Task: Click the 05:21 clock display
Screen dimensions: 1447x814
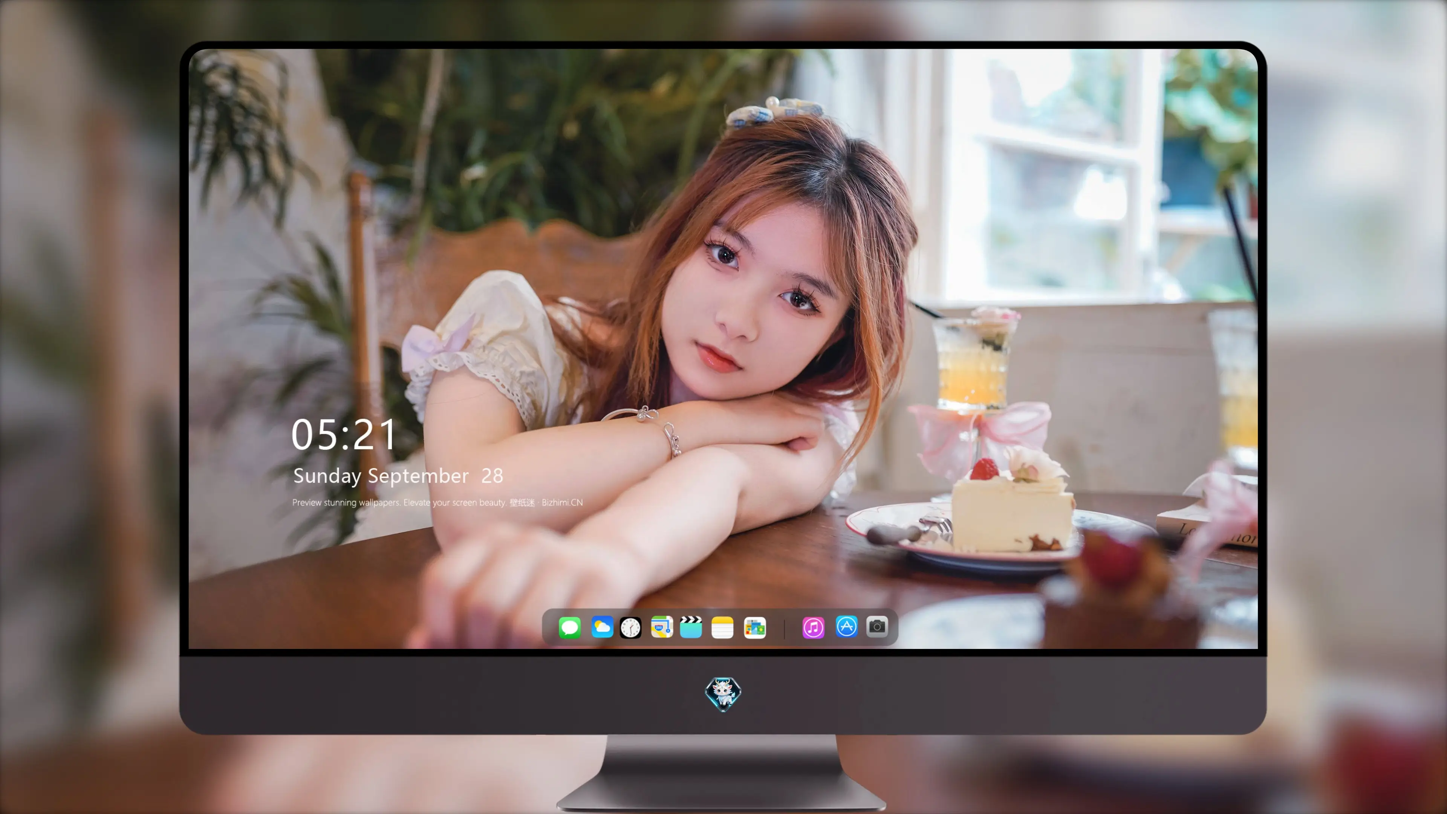Action: point(343,435)
